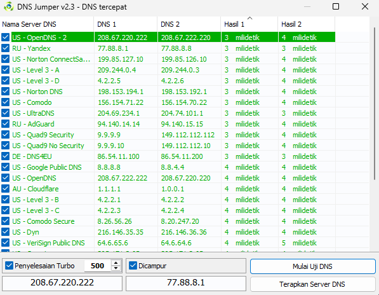Screen dimensions: 379x295
Task: Select the US - OpenDNS - 2 row name
Action: coord(39,38)
